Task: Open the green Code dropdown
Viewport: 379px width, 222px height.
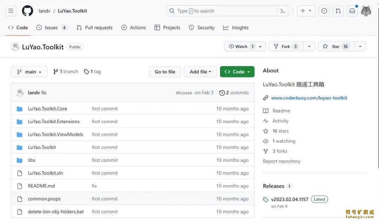Action: click(237, 72)
